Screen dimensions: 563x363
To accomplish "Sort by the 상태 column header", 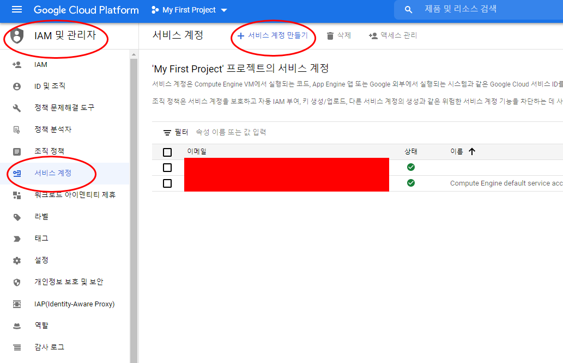I will pos(411,151).
